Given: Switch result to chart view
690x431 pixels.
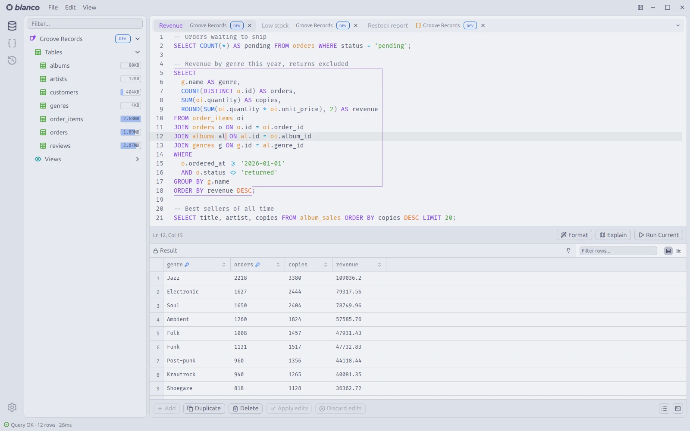Looking at the screenshot, I should point(679,251).
